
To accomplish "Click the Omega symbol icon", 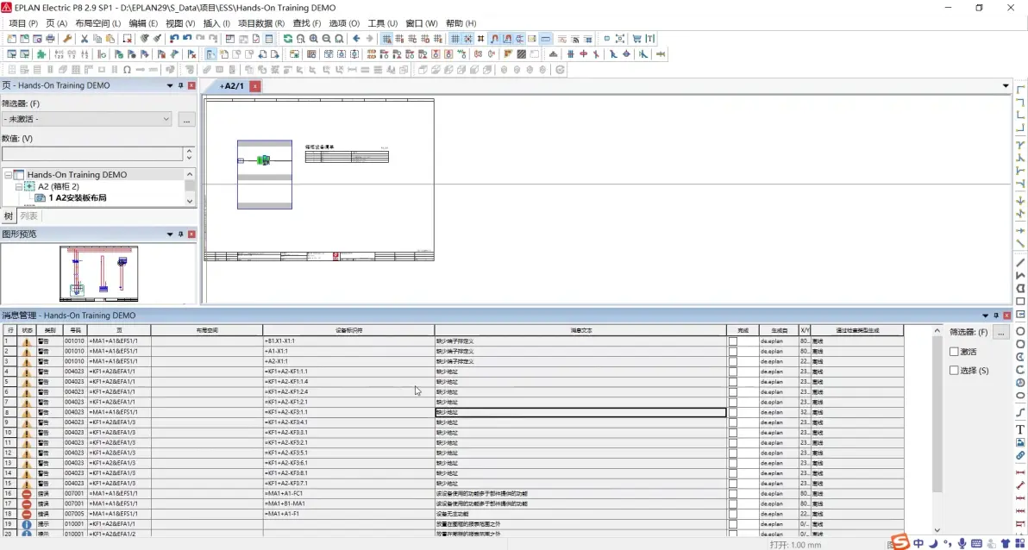I will coord(127,70).
